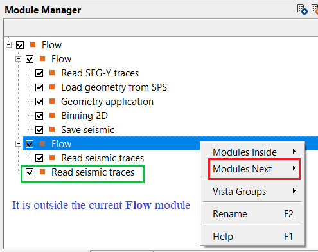Open Modules Inside submenu
The height and width of the screenshot is (252, 318).
[252, 152]
